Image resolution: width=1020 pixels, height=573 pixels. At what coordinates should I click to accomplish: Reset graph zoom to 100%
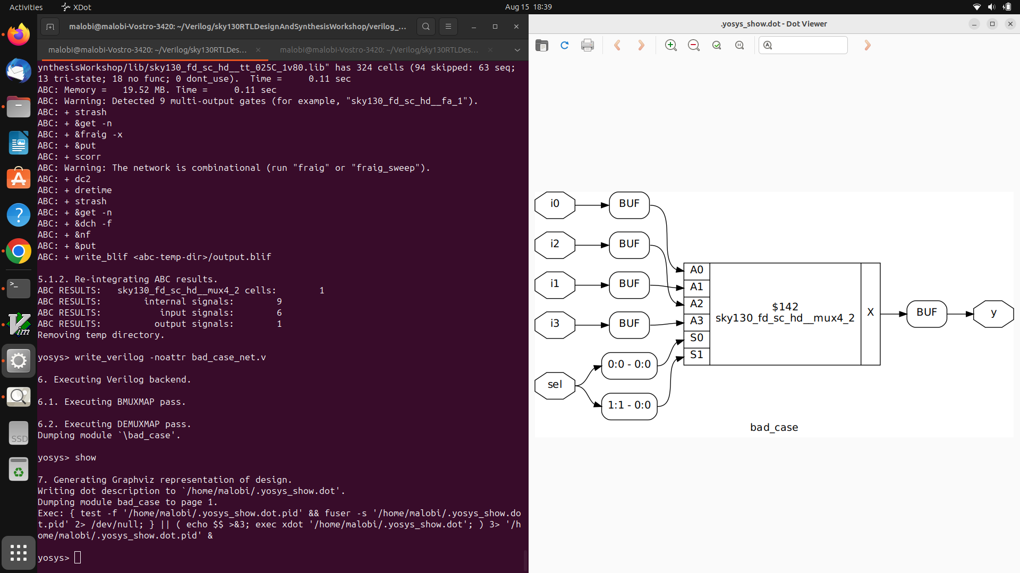(739, 46)
